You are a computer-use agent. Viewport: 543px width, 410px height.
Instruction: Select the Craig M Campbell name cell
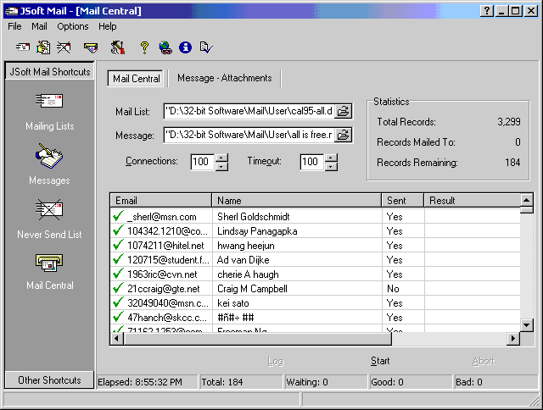click(x=297, y=289)
